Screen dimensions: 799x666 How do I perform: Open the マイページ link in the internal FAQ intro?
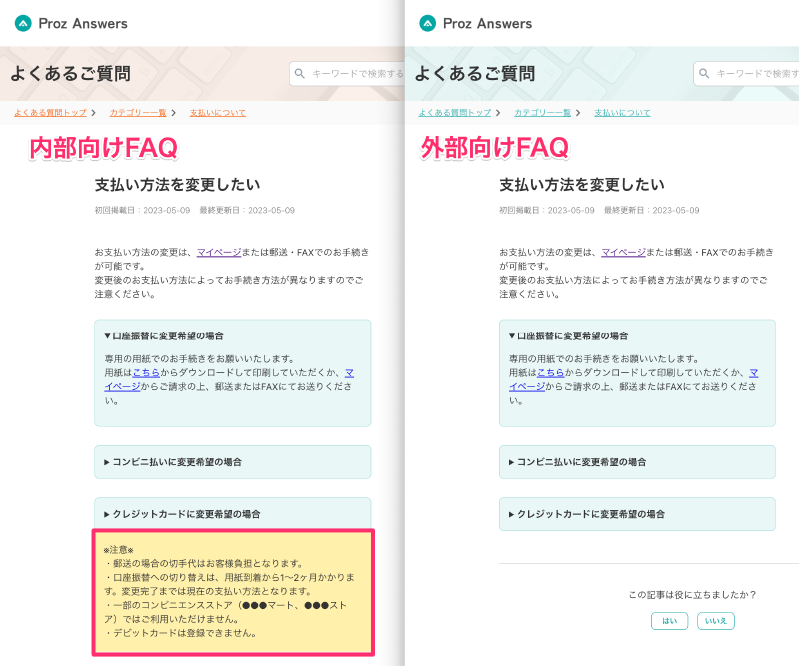coord(218,253)
